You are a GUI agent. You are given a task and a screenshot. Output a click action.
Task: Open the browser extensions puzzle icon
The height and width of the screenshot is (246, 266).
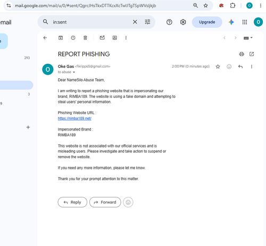click(232, 6)
